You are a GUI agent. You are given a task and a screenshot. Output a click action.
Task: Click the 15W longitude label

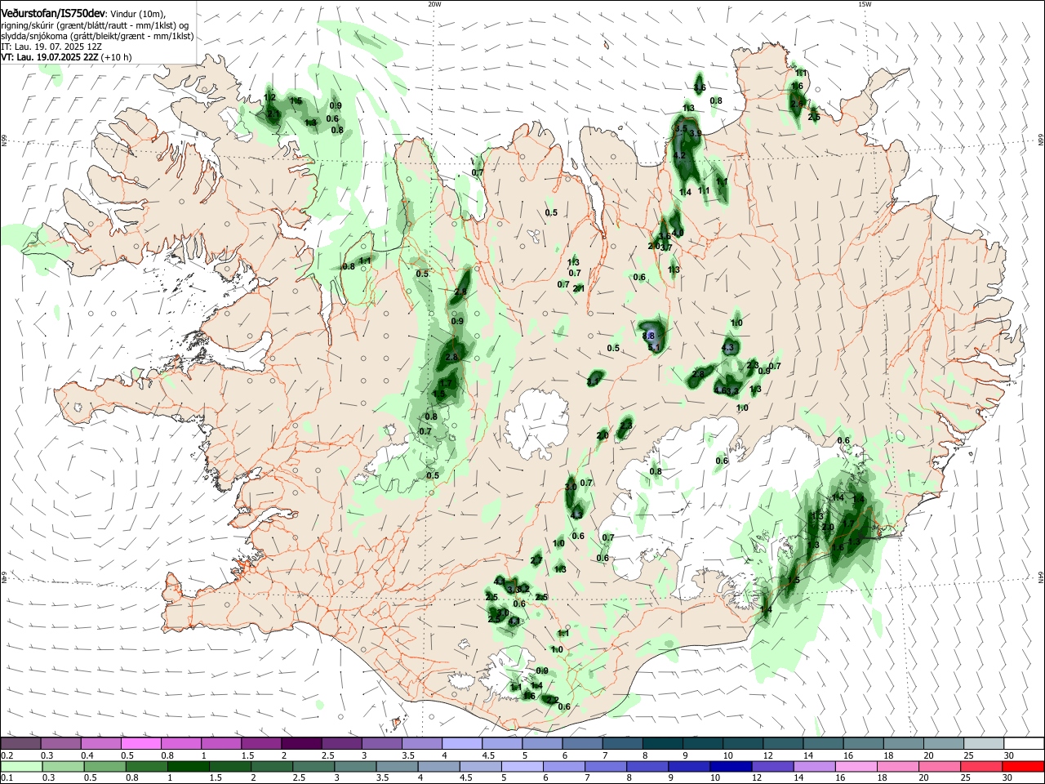[865, 4]
